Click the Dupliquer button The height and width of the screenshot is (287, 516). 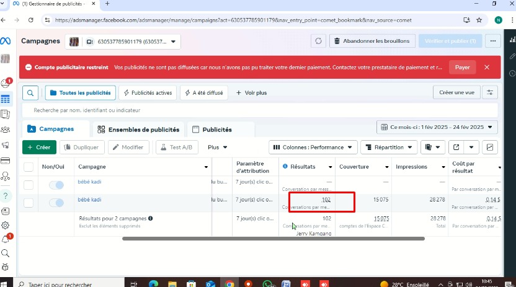(x=82, y=148)
